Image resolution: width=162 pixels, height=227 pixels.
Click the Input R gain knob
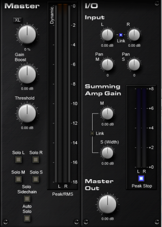click(134, 35)
